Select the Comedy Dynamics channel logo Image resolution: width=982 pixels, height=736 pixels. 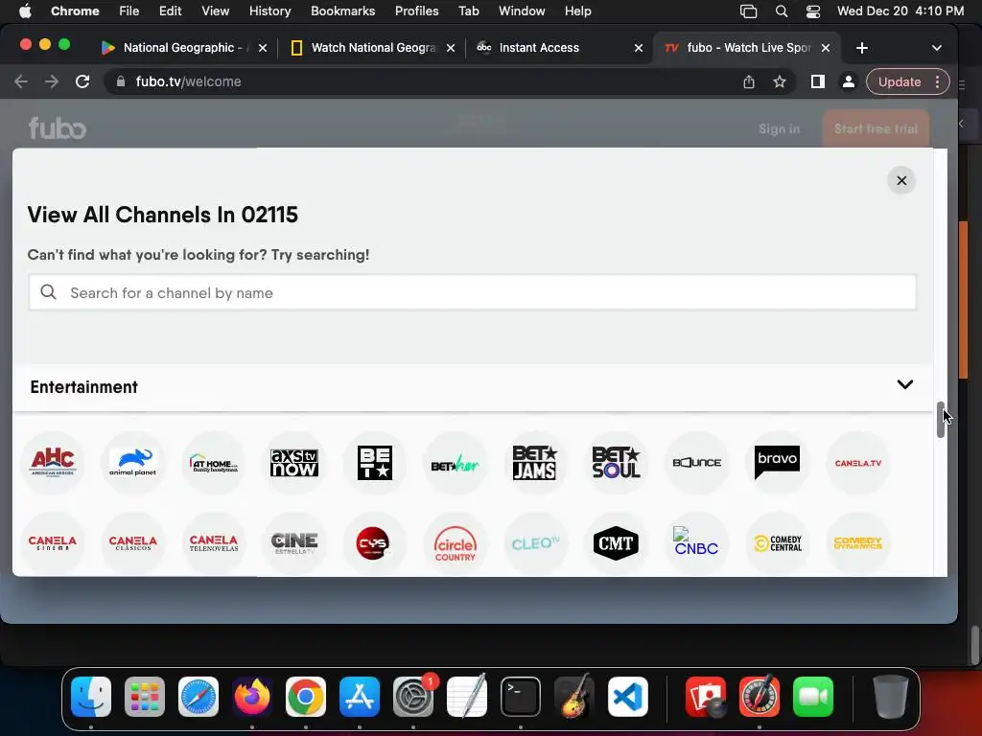pyautogui.click(x=858, y=543)
